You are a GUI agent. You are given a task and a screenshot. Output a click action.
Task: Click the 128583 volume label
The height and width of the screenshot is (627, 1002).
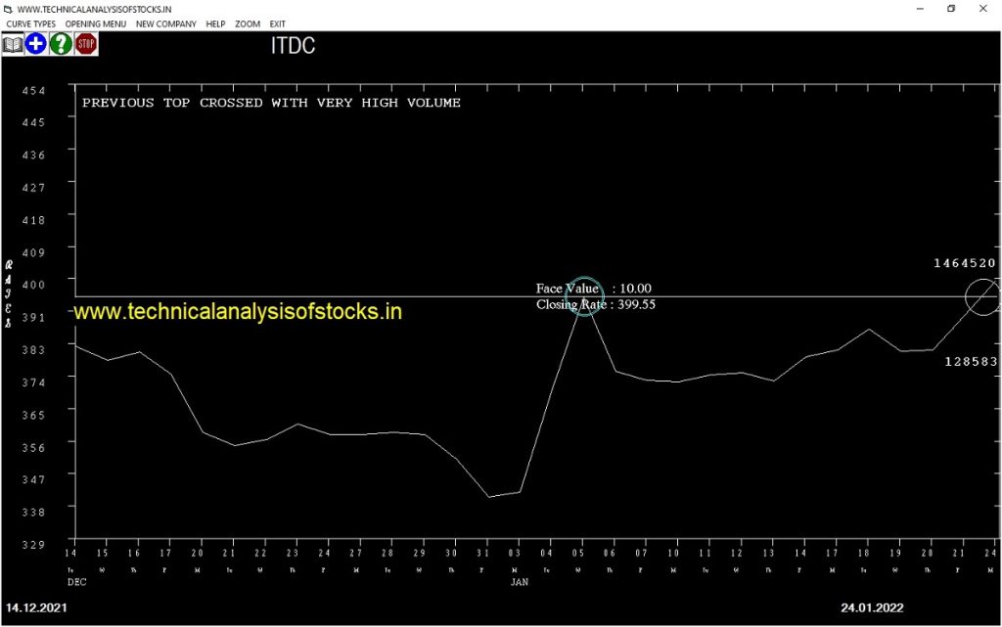[970, 362]
